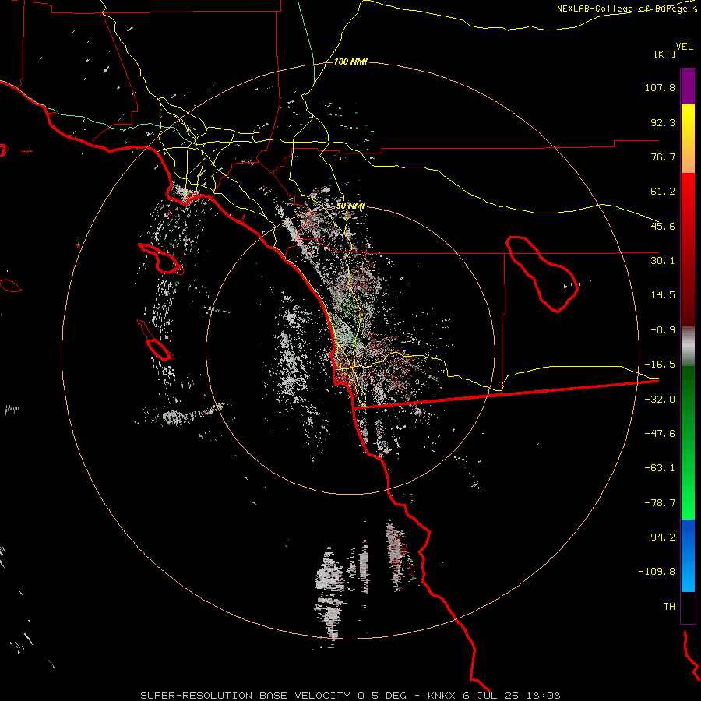The height and width of the screenshot is (701, 701).
Task: Click the -78.7 scale value
Action: point(660,503)
